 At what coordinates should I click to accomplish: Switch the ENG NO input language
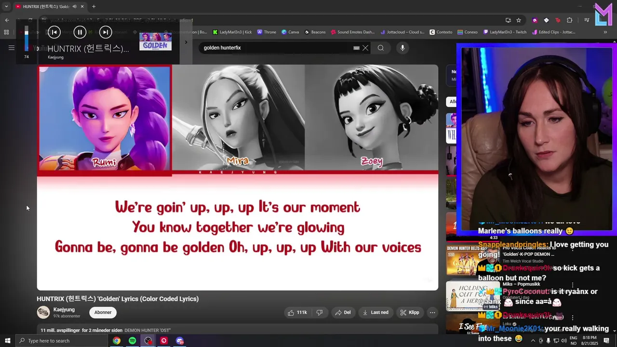click(573, 341)
